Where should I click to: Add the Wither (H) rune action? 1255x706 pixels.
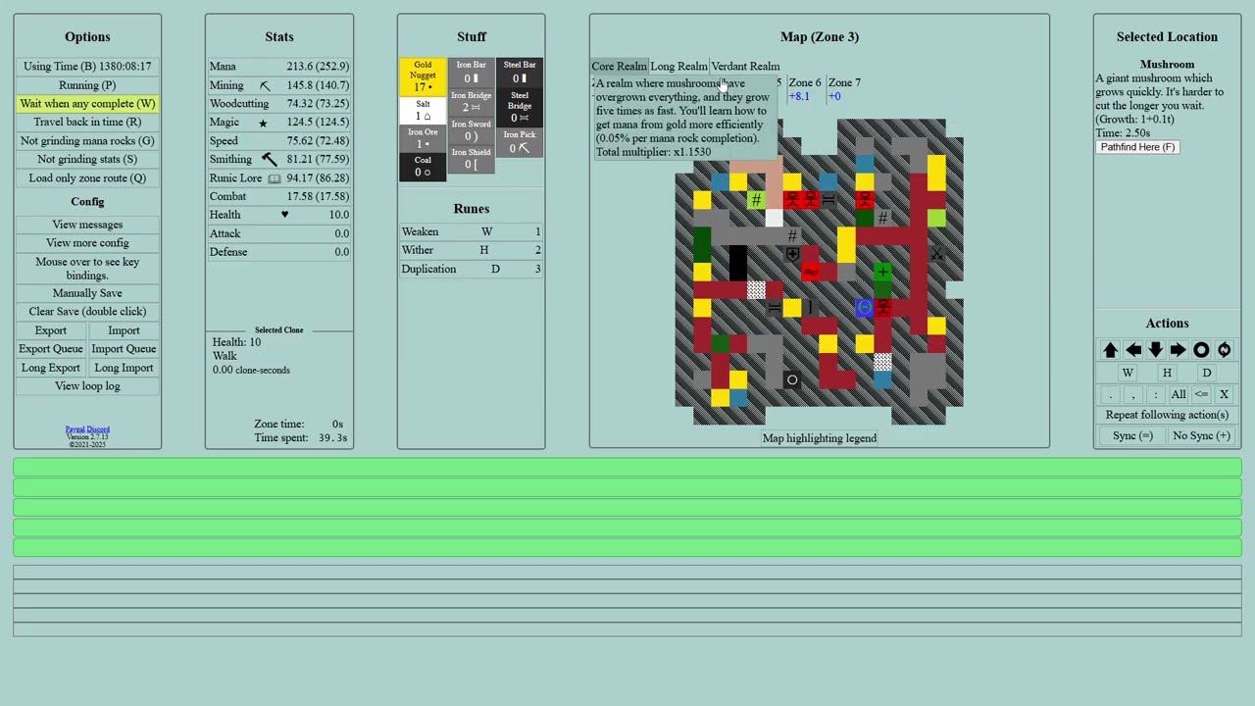coord(1167,373)
